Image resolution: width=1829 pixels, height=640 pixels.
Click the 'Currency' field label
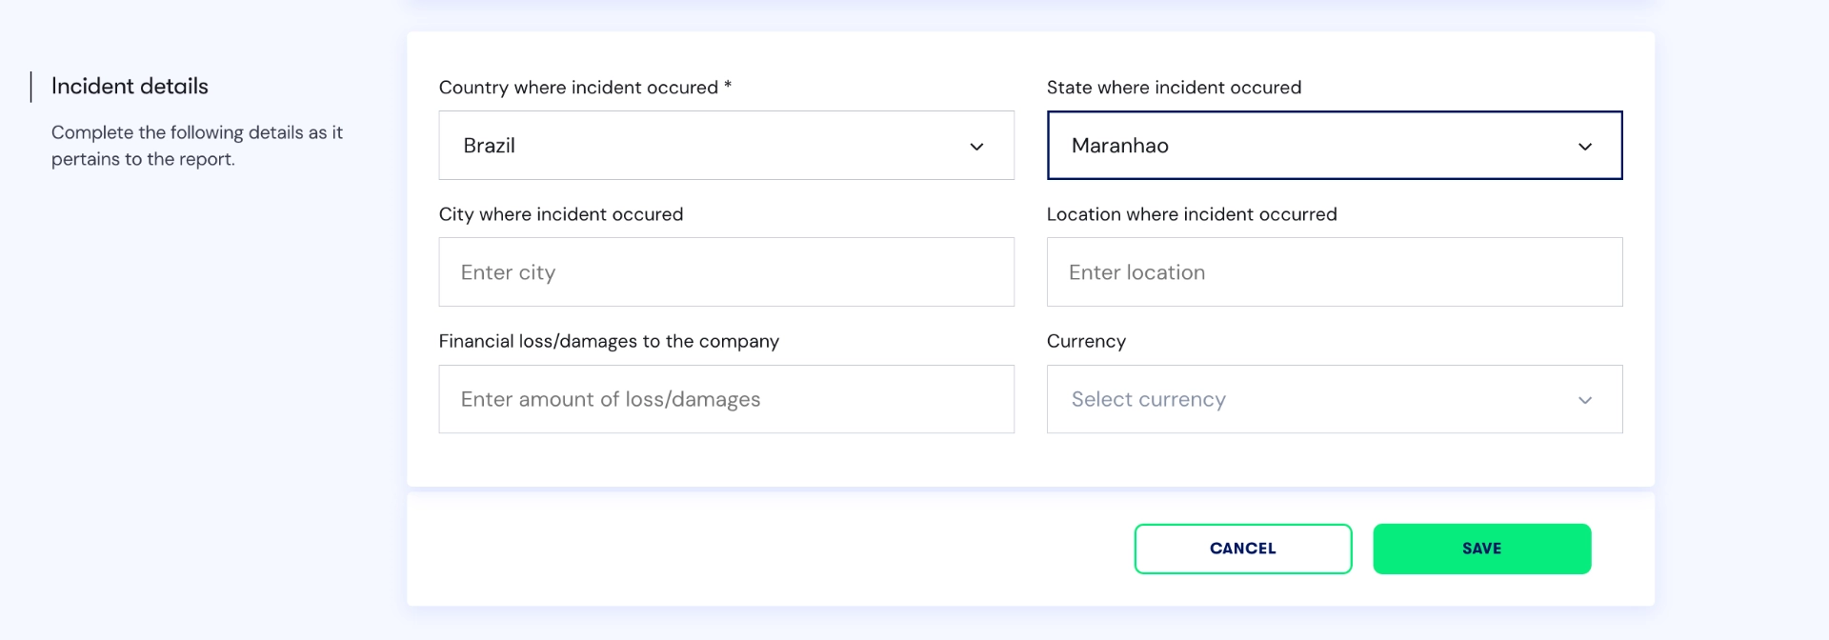1086,341
